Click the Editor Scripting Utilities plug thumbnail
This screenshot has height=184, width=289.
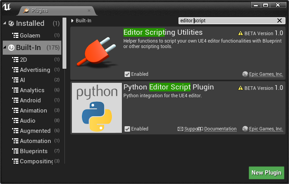97,53
